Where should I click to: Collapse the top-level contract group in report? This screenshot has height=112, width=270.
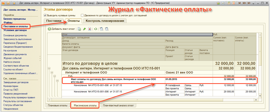pos(49,68)
